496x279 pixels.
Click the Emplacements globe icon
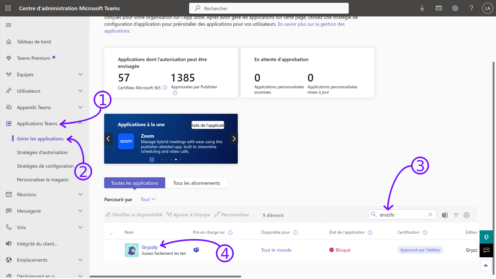pyautogui.click(x=9, y=260)
